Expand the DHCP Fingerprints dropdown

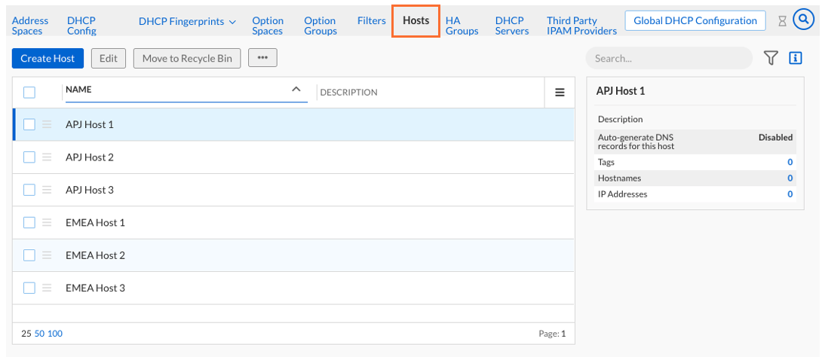pos(187,21)
